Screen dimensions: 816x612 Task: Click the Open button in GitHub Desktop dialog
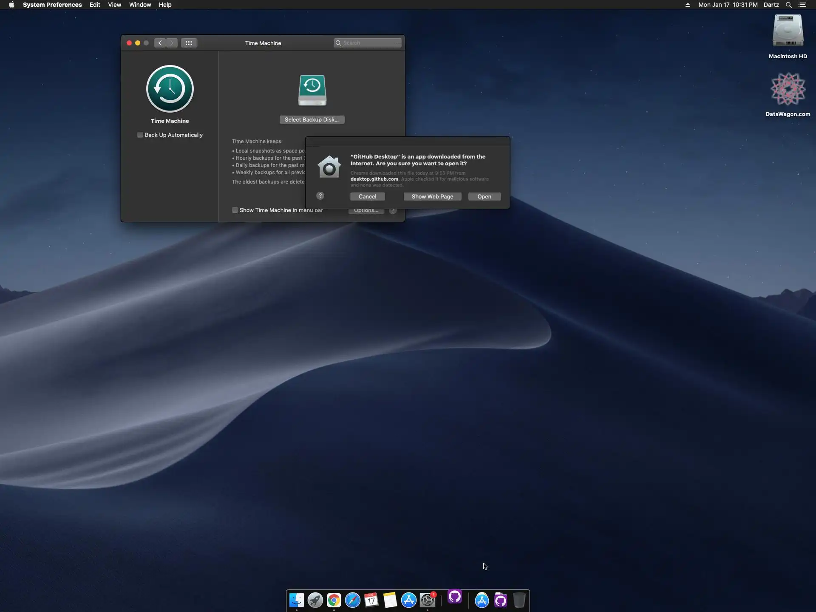(x=484, y=196)
